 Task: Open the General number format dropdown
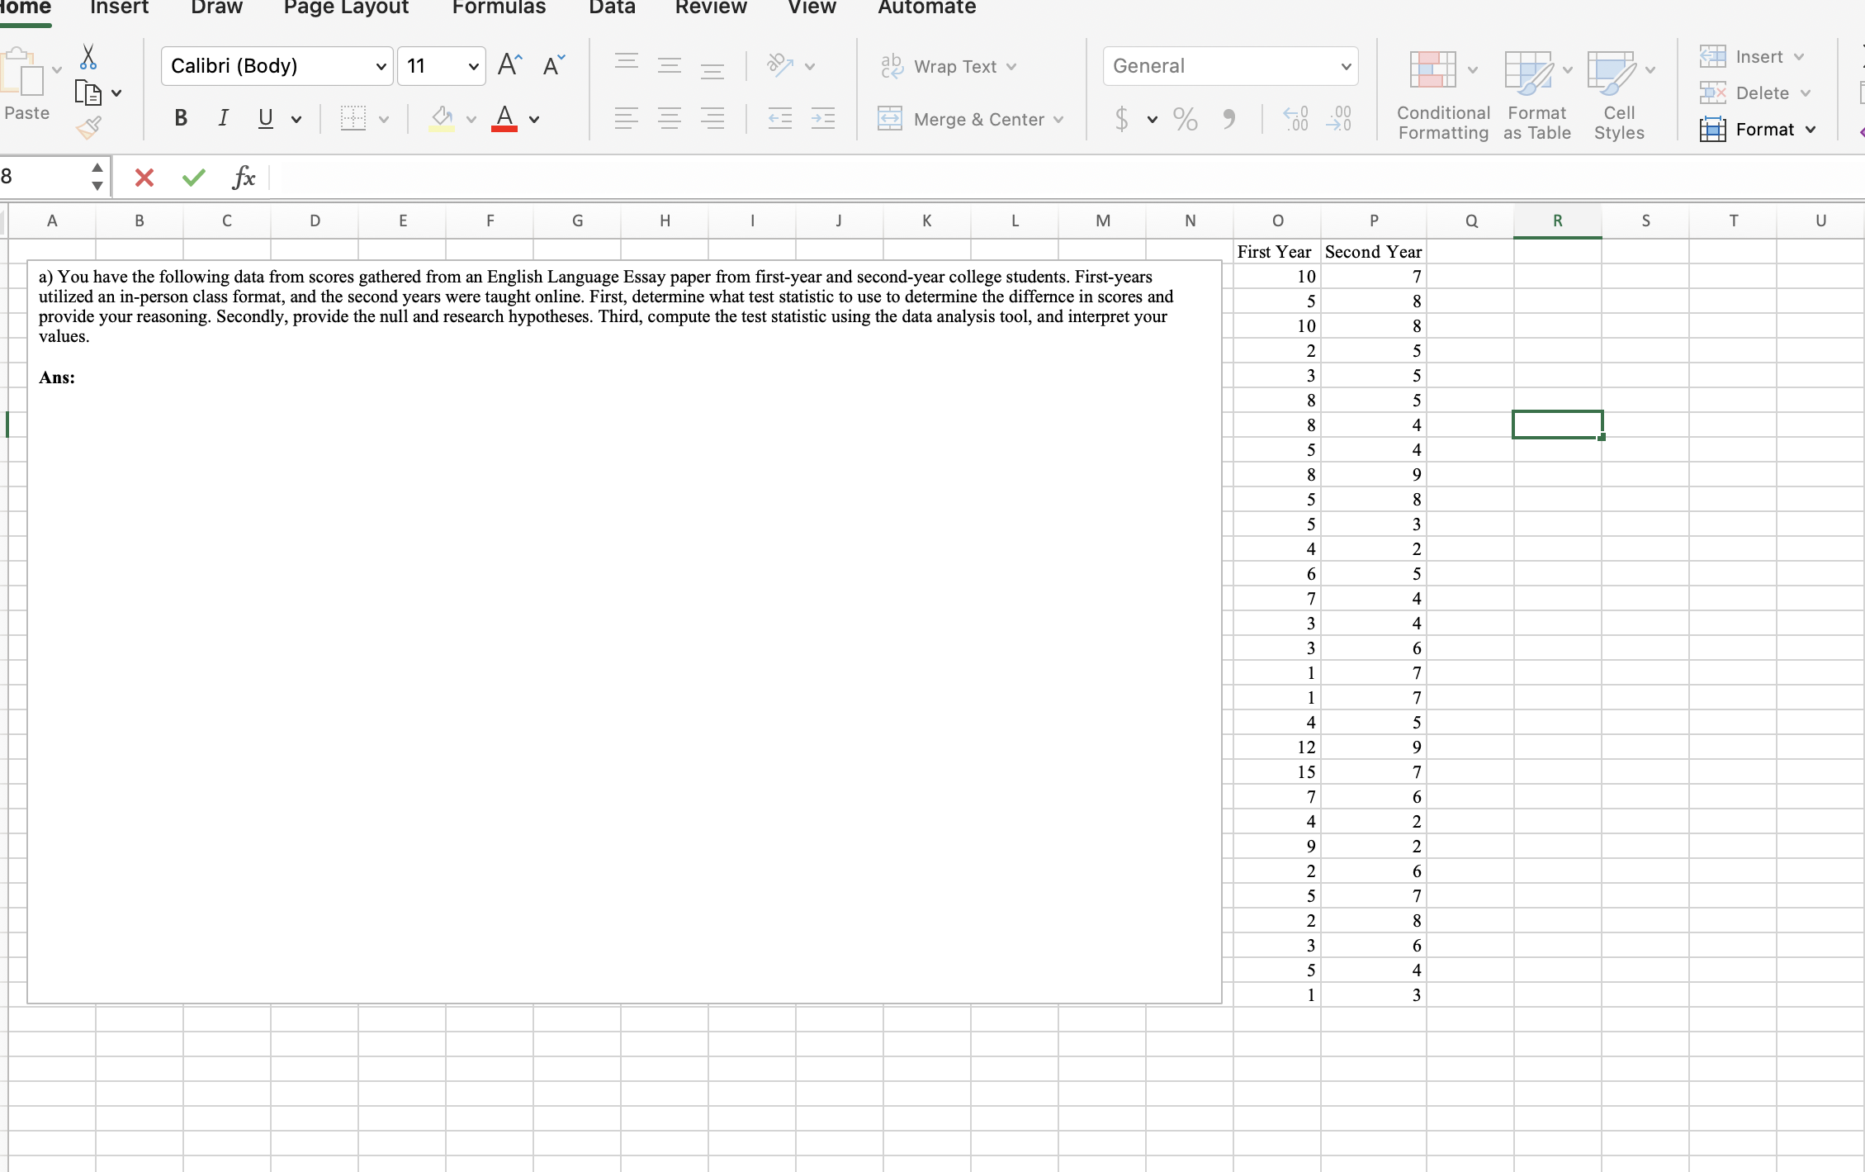coord(1345,66)
